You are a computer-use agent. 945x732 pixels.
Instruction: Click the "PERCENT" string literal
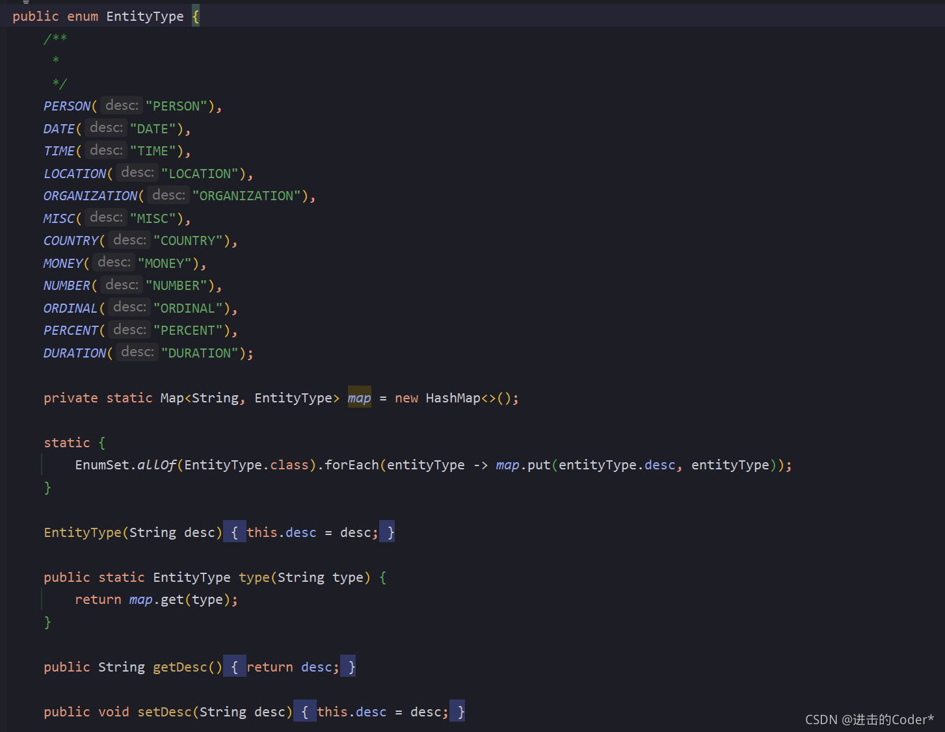click(188, 330)
